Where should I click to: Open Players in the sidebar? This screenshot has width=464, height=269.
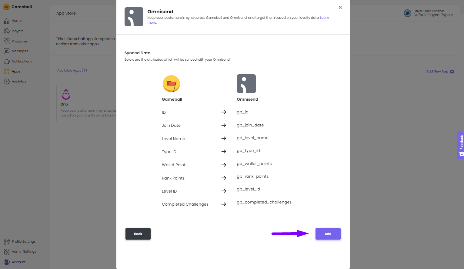18,31
